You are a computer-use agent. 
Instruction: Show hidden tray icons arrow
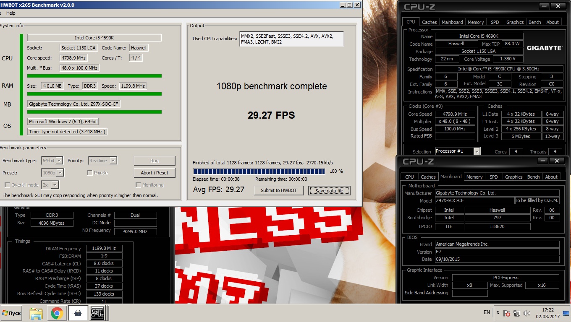(x=498, y=313)
